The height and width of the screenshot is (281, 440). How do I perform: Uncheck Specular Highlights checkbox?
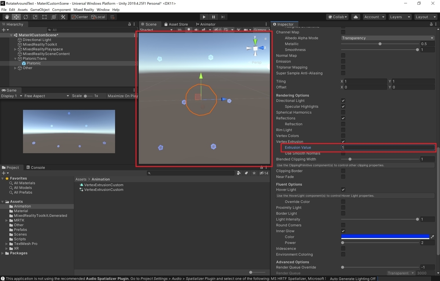(343, 106)
